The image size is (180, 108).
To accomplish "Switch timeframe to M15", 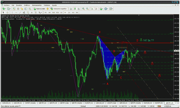I will (x=54, y=13).
